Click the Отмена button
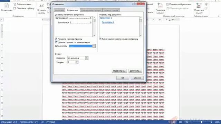The width and height of the screenshot is (221, 124). (x=137, y=78)
